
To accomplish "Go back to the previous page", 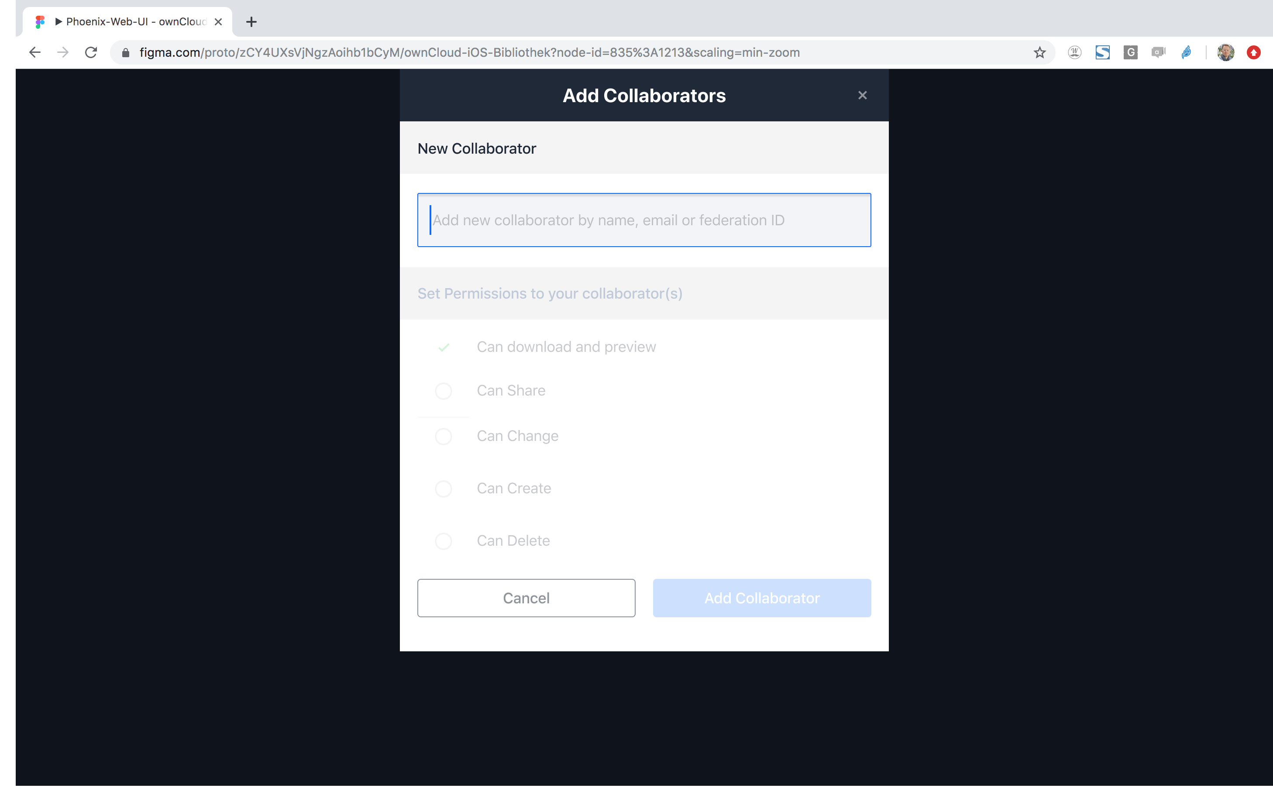I will point(35,52).
